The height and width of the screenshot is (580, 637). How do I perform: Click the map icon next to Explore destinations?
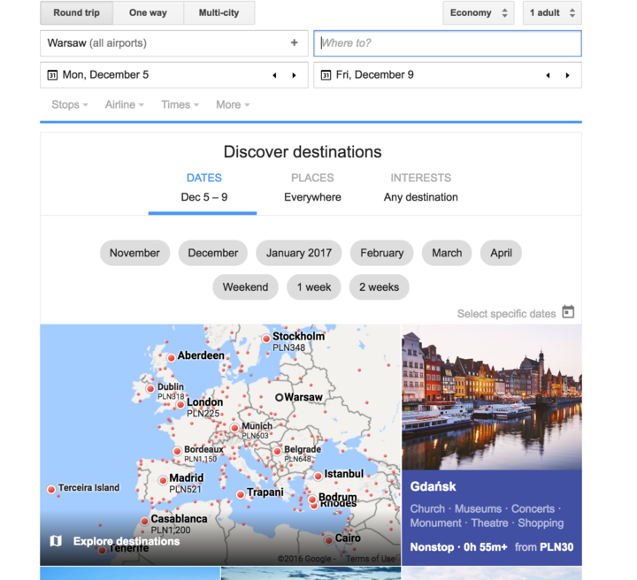pyautogui.click(x=56, y=540)
